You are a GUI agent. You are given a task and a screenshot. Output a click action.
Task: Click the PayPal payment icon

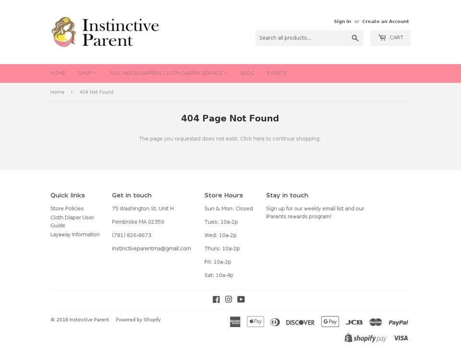click(x=398, y=323)
